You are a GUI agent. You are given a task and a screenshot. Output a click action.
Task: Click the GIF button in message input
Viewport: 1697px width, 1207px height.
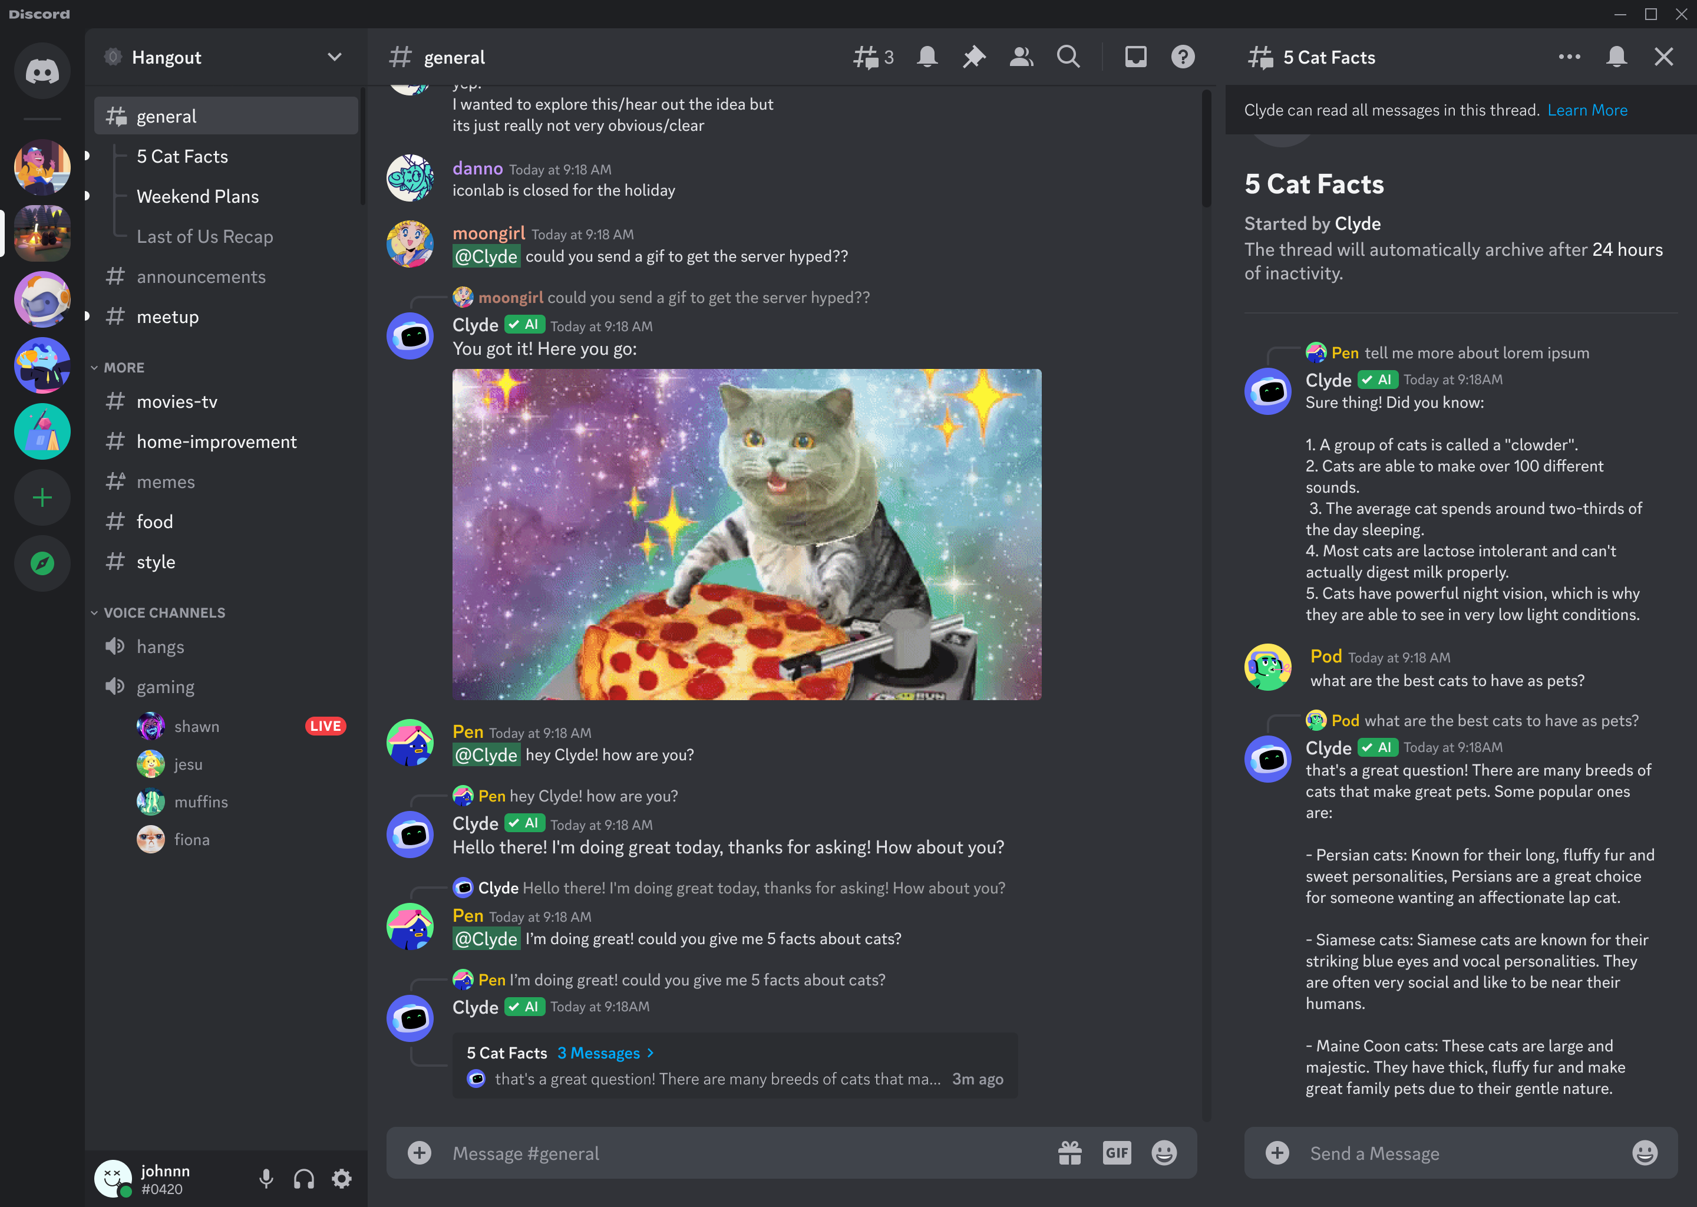[x=1115, y=1153]
